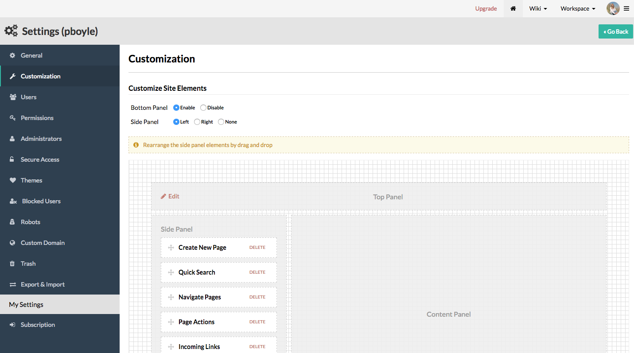Click the heart icon beside Themes

click(12, 180)
